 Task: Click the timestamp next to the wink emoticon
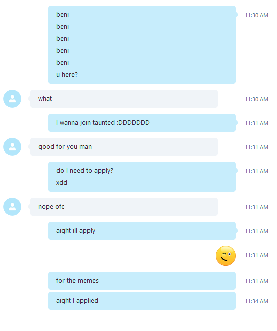click(x=256, y=255)
